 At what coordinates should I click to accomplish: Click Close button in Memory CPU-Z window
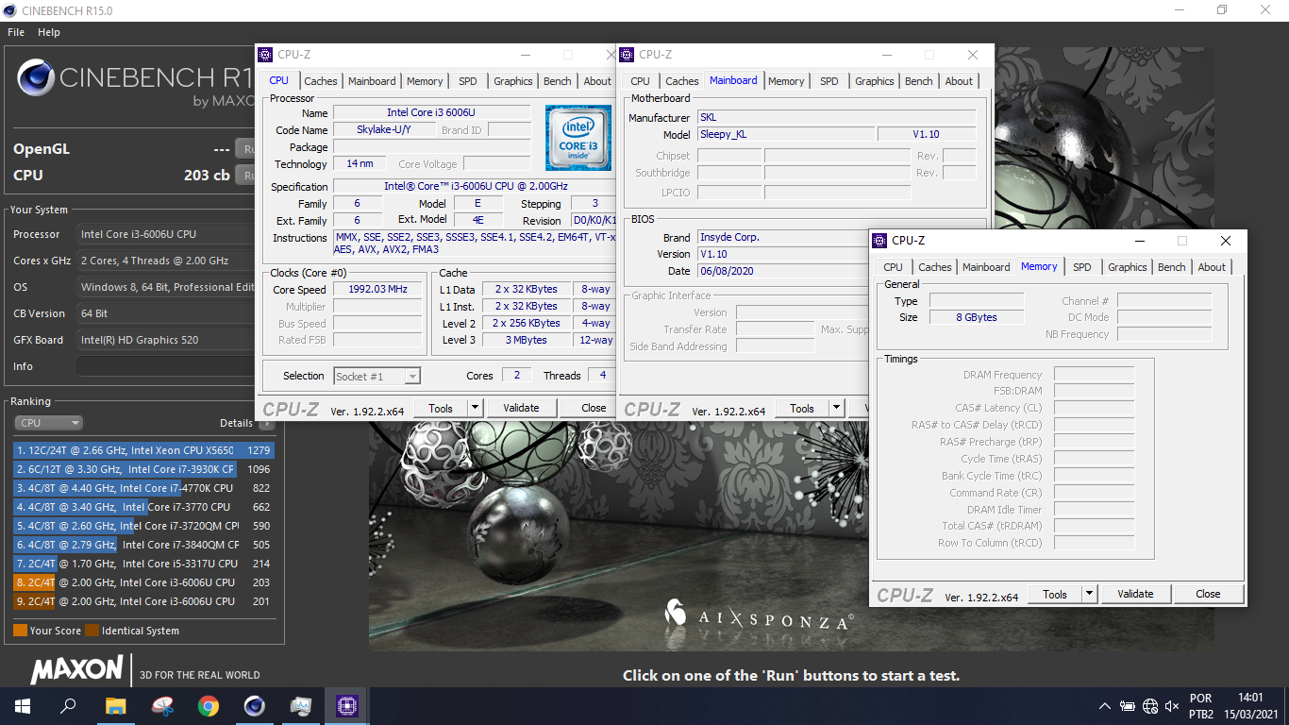tap(1208, 594)
